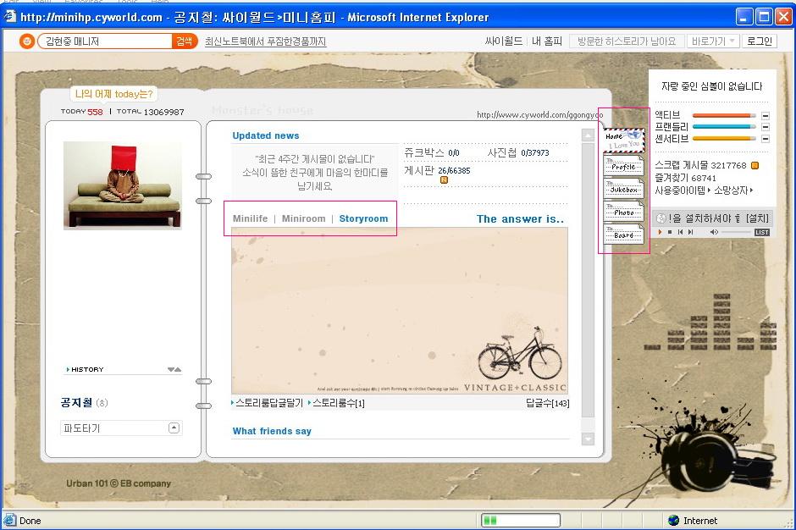This screenshot has height=530, width=796.
Task: Click the profile photo of person on sofa
Action: 122,185
